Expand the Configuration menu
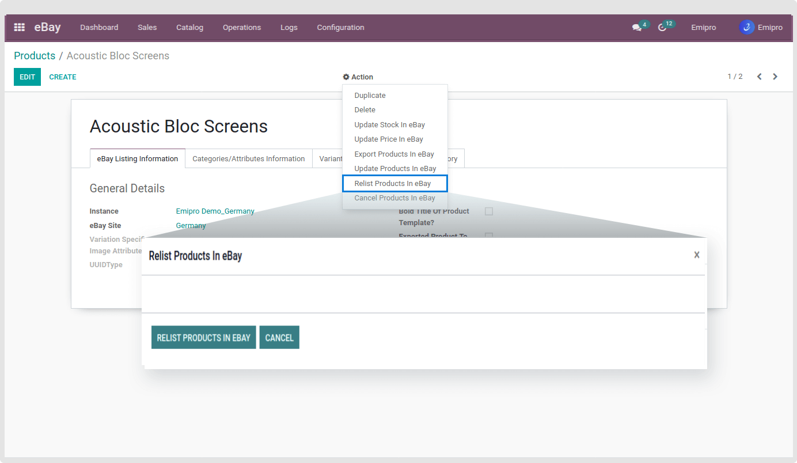Image resolution: width=797 pixels, height=463 pixels. (x=340, y=27)
